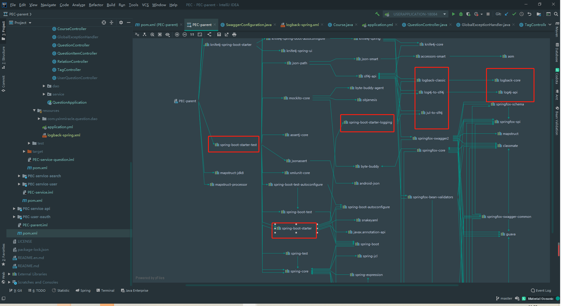Start debugging with the bug icon
The image size is (561, 306).
click(461, 14)
